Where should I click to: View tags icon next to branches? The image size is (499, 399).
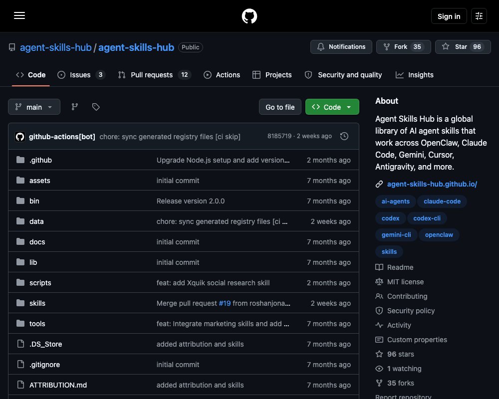coord(96,107)
